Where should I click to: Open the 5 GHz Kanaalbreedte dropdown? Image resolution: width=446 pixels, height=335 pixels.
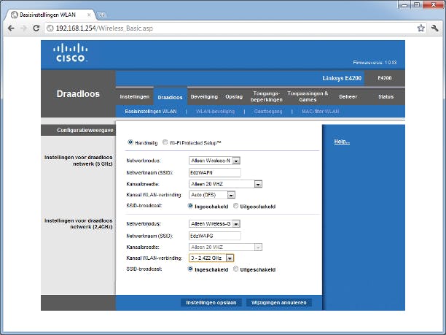[x=225, y=184]
